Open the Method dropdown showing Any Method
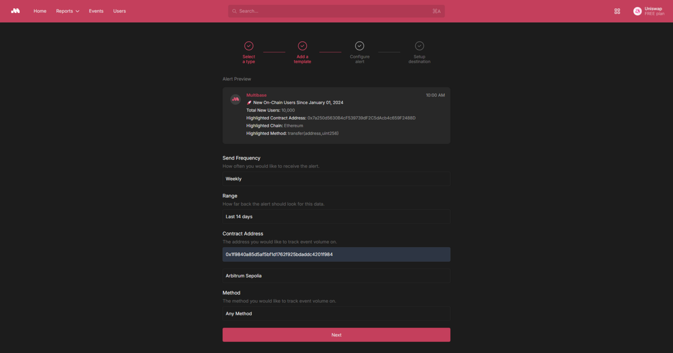Image resolution: width=673 pixels, height=353 pixels. point(336,314)
